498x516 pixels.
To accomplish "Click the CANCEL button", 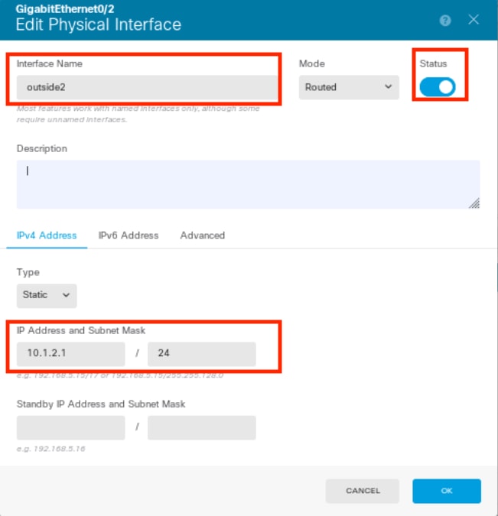I will pos(363,491).
